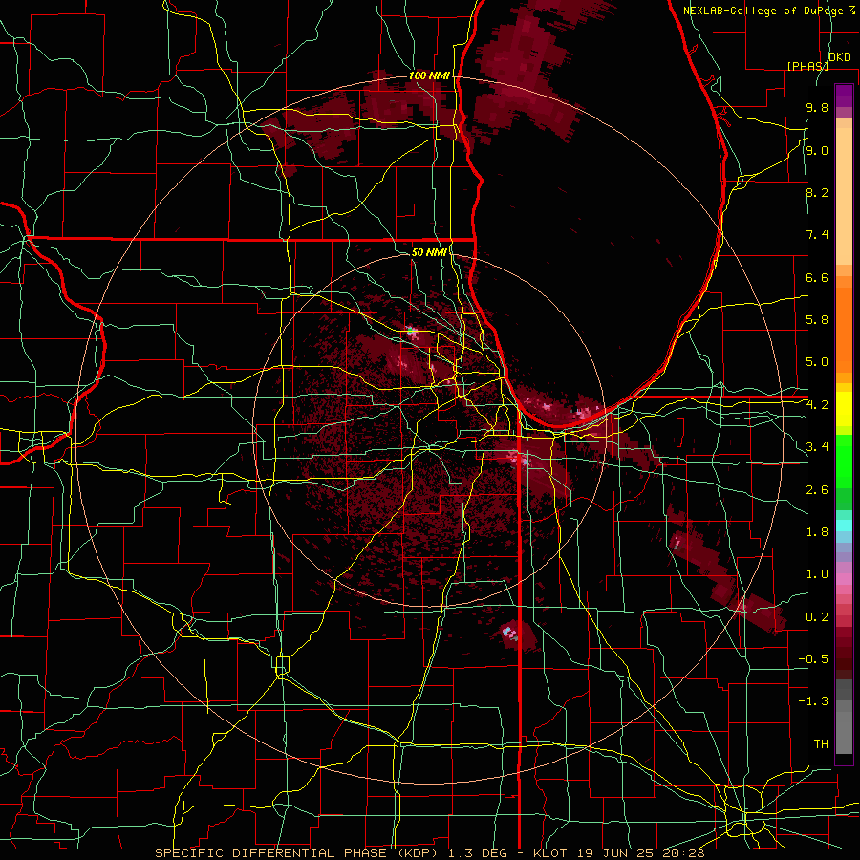Click the 8.2 value on the scale
Viewport: 860px width, 860px height.
[817, 192]
